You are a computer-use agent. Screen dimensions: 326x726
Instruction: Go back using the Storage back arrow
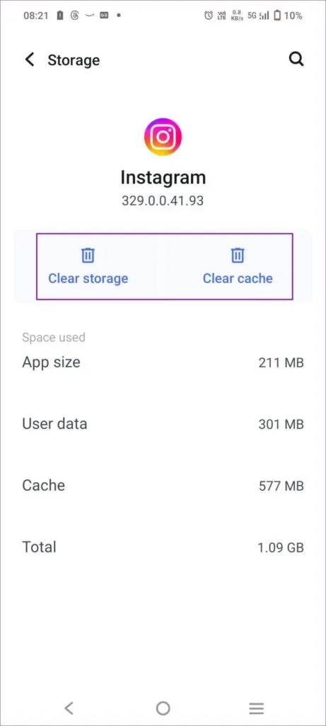[x=30, y=60]
